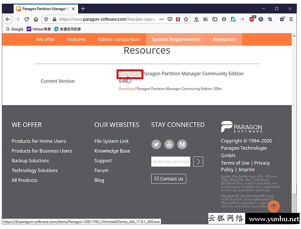Go forward with the browser arrow
Image resolution: width=301 pixels, height=229 pixels.
tap(18, 19)
